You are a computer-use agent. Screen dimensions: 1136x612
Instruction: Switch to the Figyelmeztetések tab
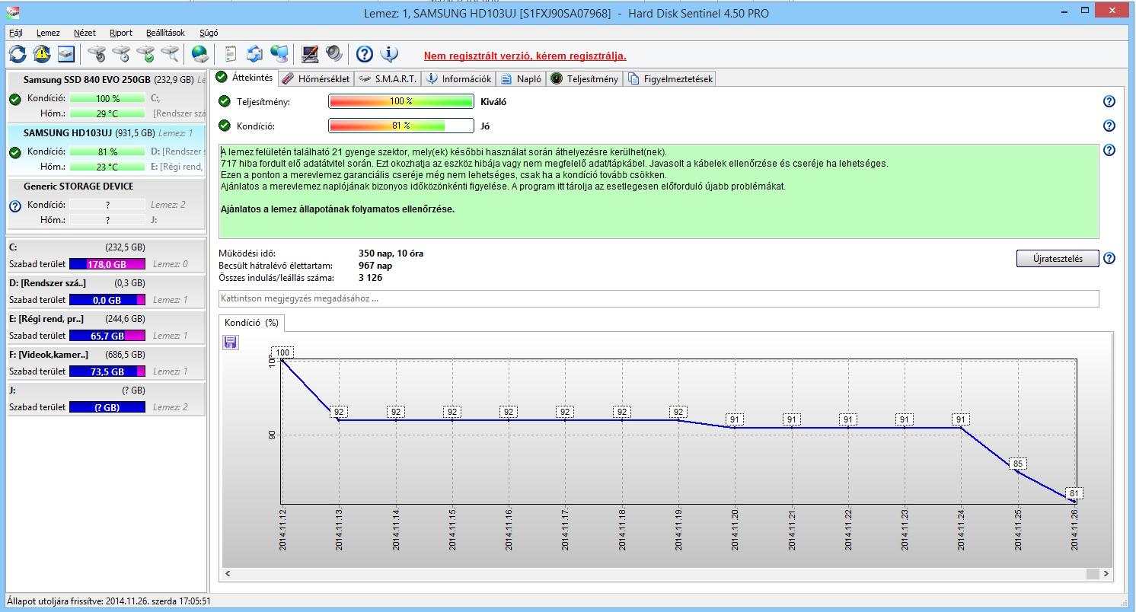pos(669,78)
